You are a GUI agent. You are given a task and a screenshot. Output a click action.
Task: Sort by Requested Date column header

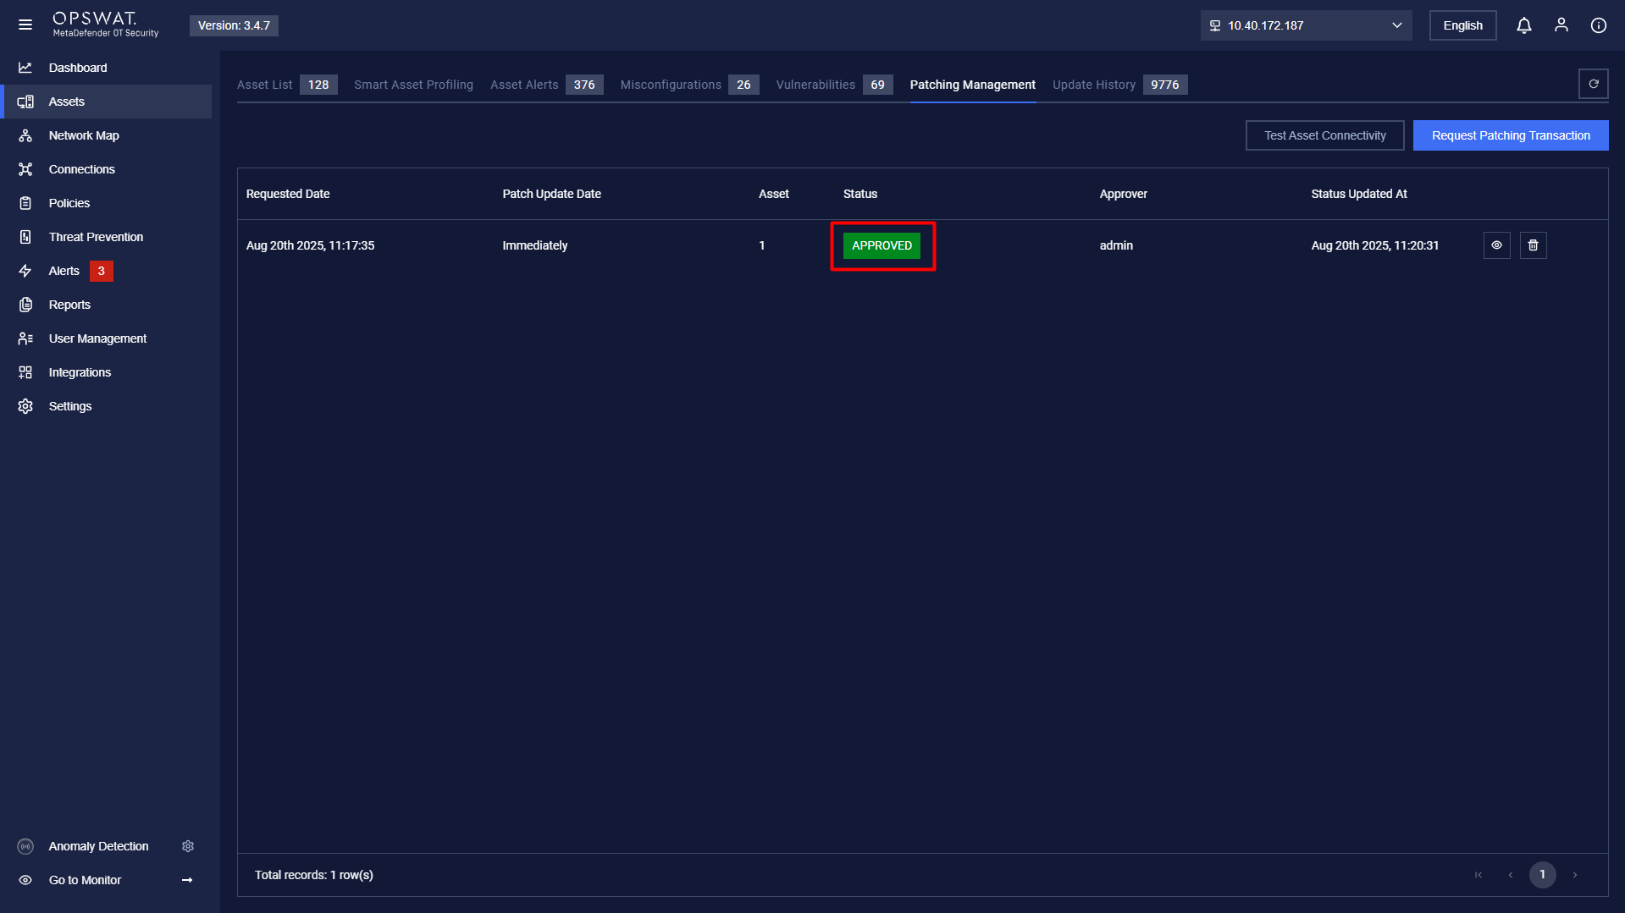click(288, 194)
